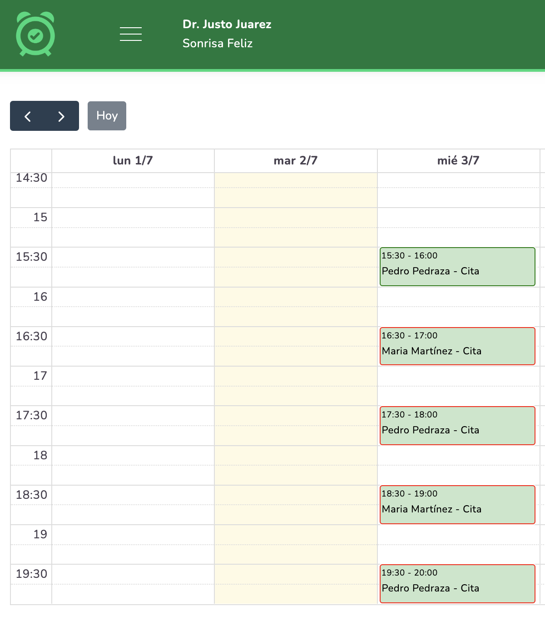Click the Hoy button
Image resolution: width=545 pixels, height=636 pixels.
[107, 116]
